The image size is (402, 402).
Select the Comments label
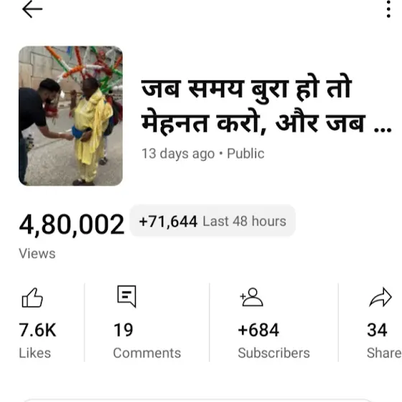point(147,353)
